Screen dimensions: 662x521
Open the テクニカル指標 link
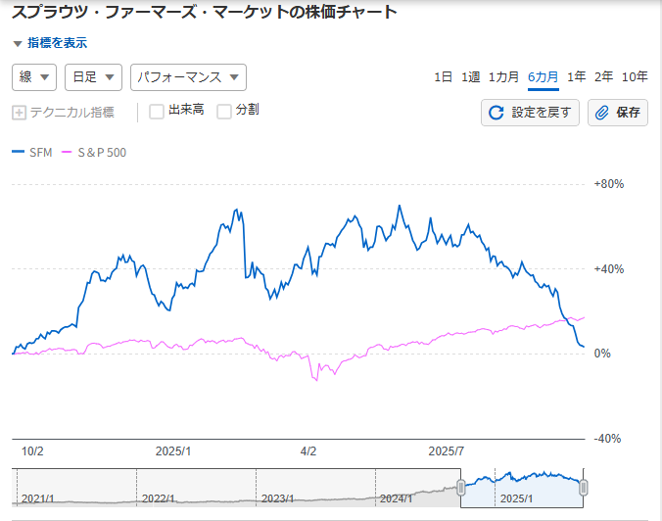coord(72,113)
